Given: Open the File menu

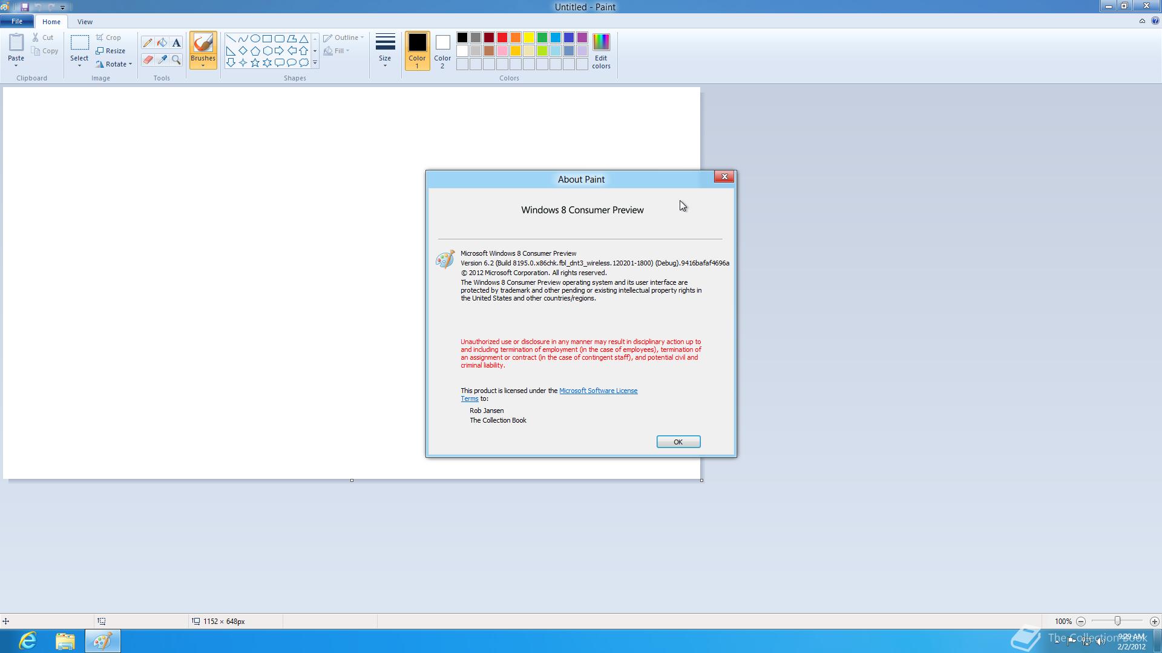Looking at the screenshot, I should [x=16, y=21].
